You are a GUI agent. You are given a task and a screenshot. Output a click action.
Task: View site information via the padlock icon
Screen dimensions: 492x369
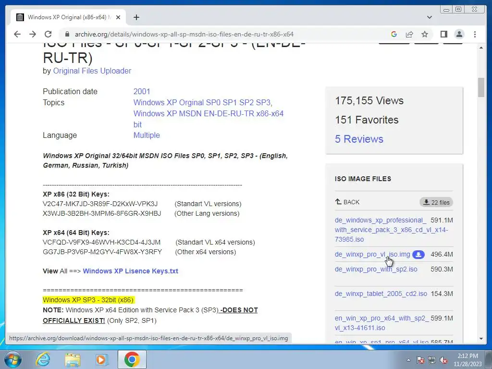tap(67, 34)
